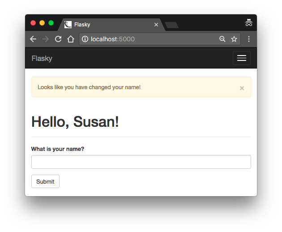
Task: Open the zoom magnifier in address bar
Action: pos(222,39)
